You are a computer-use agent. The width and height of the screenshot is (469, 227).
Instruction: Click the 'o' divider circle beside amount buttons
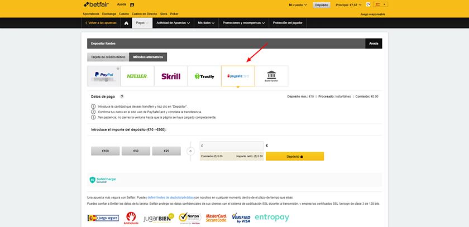190,151
